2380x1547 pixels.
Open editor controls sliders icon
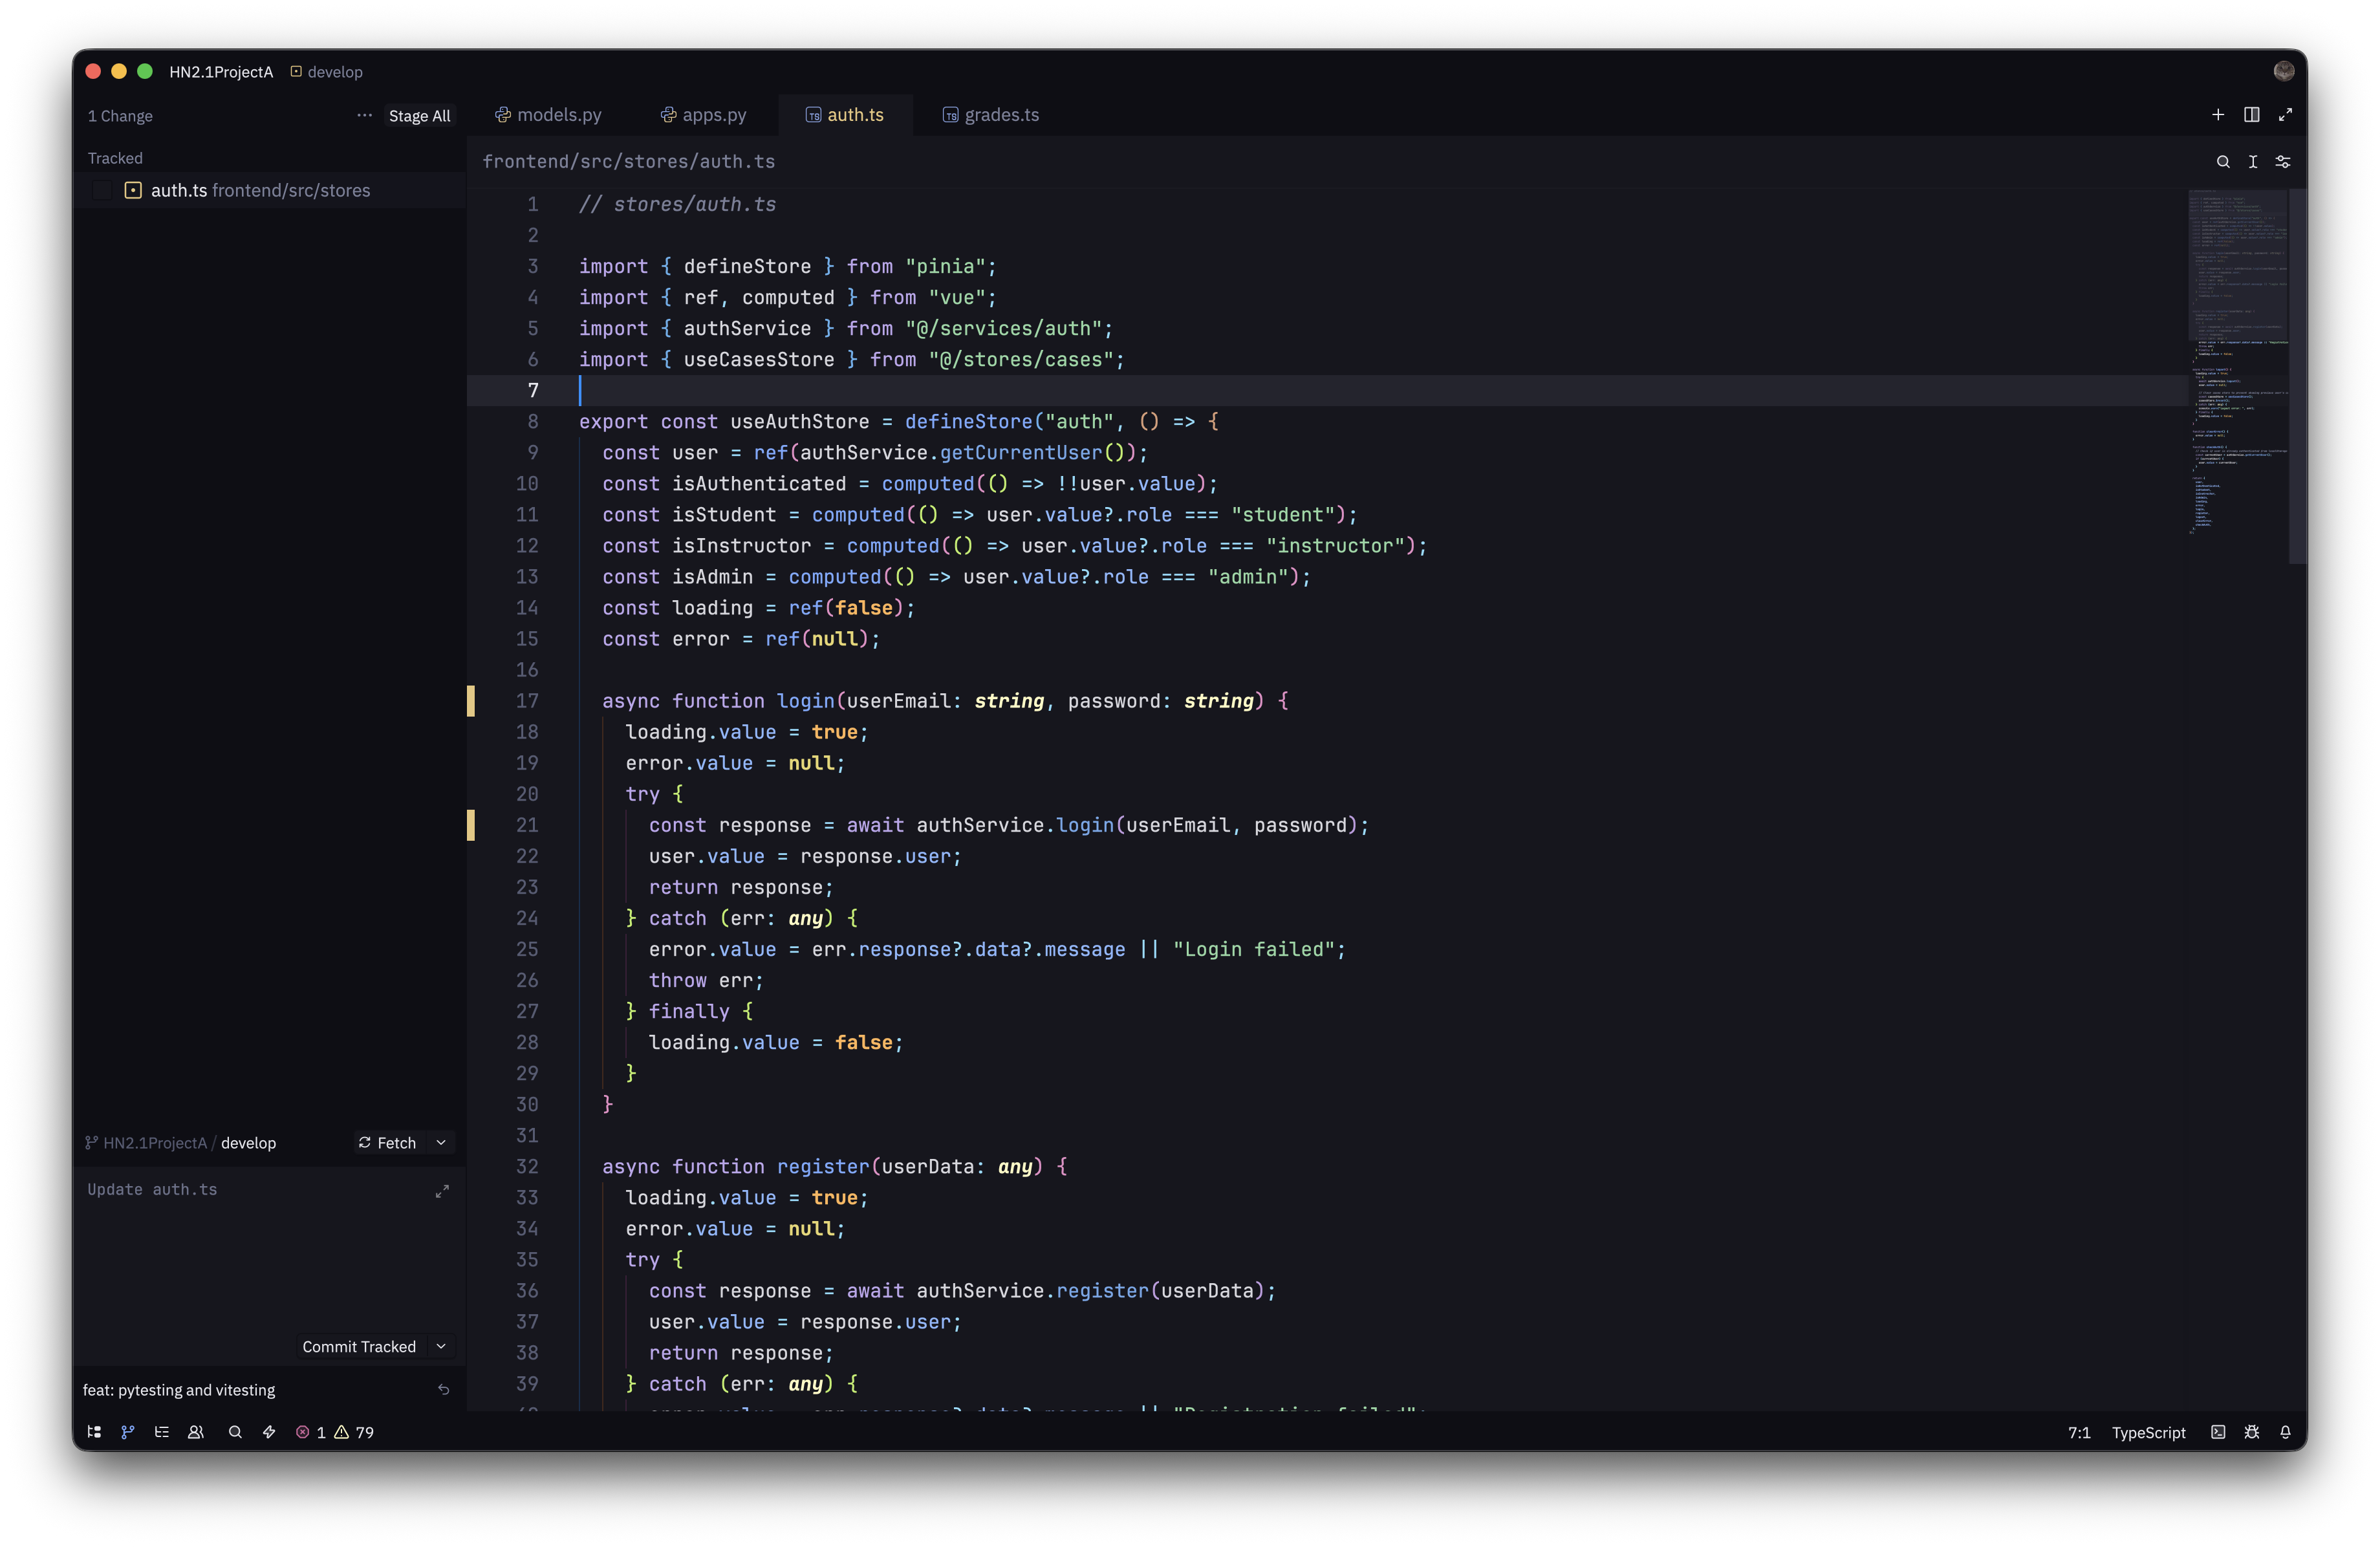[2283, 161]
